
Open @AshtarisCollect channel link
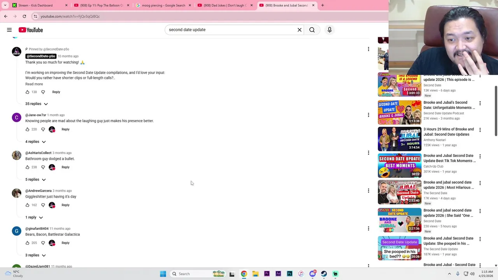tap(38, 153)
